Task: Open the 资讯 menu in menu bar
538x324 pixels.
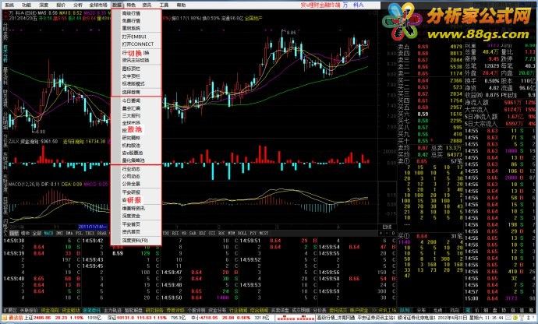Action: [147, 5]
